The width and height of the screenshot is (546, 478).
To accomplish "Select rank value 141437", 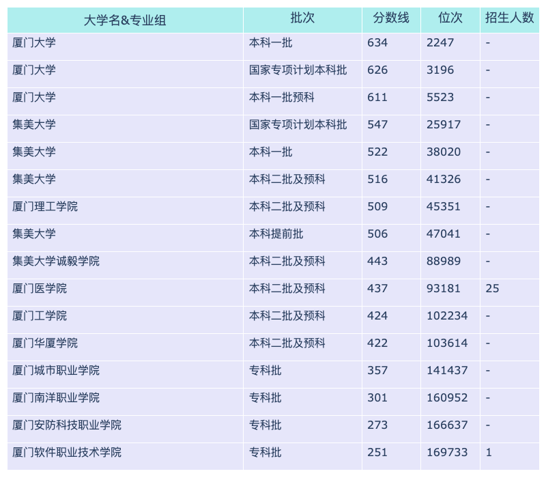I will point(447,370).
